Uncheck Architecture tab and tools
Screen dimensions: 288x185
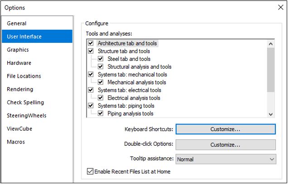click(91, 44)
